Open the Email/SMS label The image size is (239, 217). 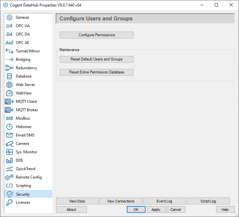pos(25,135)
